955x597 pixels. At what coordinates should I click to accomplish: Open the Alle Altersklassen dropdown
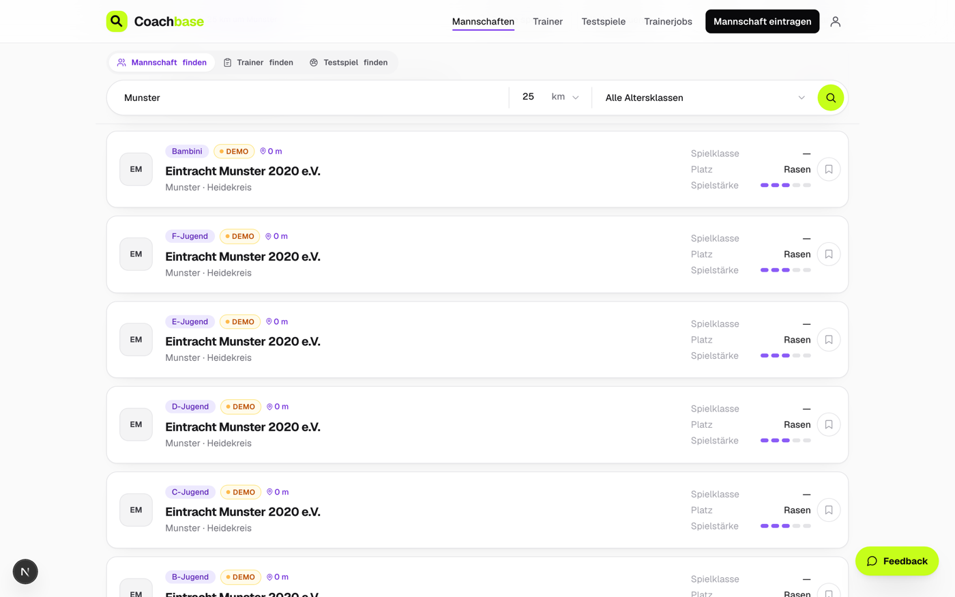(705, 98)
